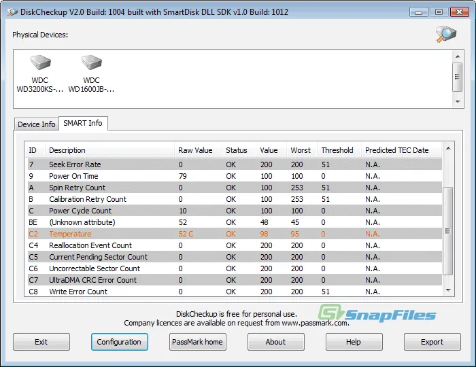
Task: Click raw value 10 for Power Cycle Count
Action: (183, 211)
